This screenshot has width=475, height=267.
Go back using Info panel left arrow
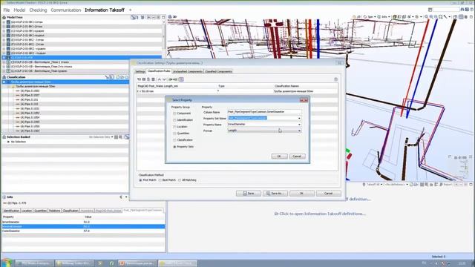[121, 197]
